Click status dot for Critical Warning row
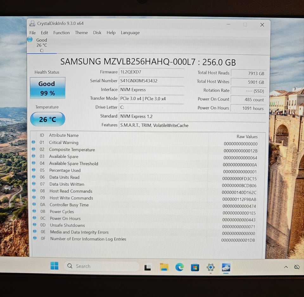The width and height of the screenshot is (304, 297). tap(33, 142)
